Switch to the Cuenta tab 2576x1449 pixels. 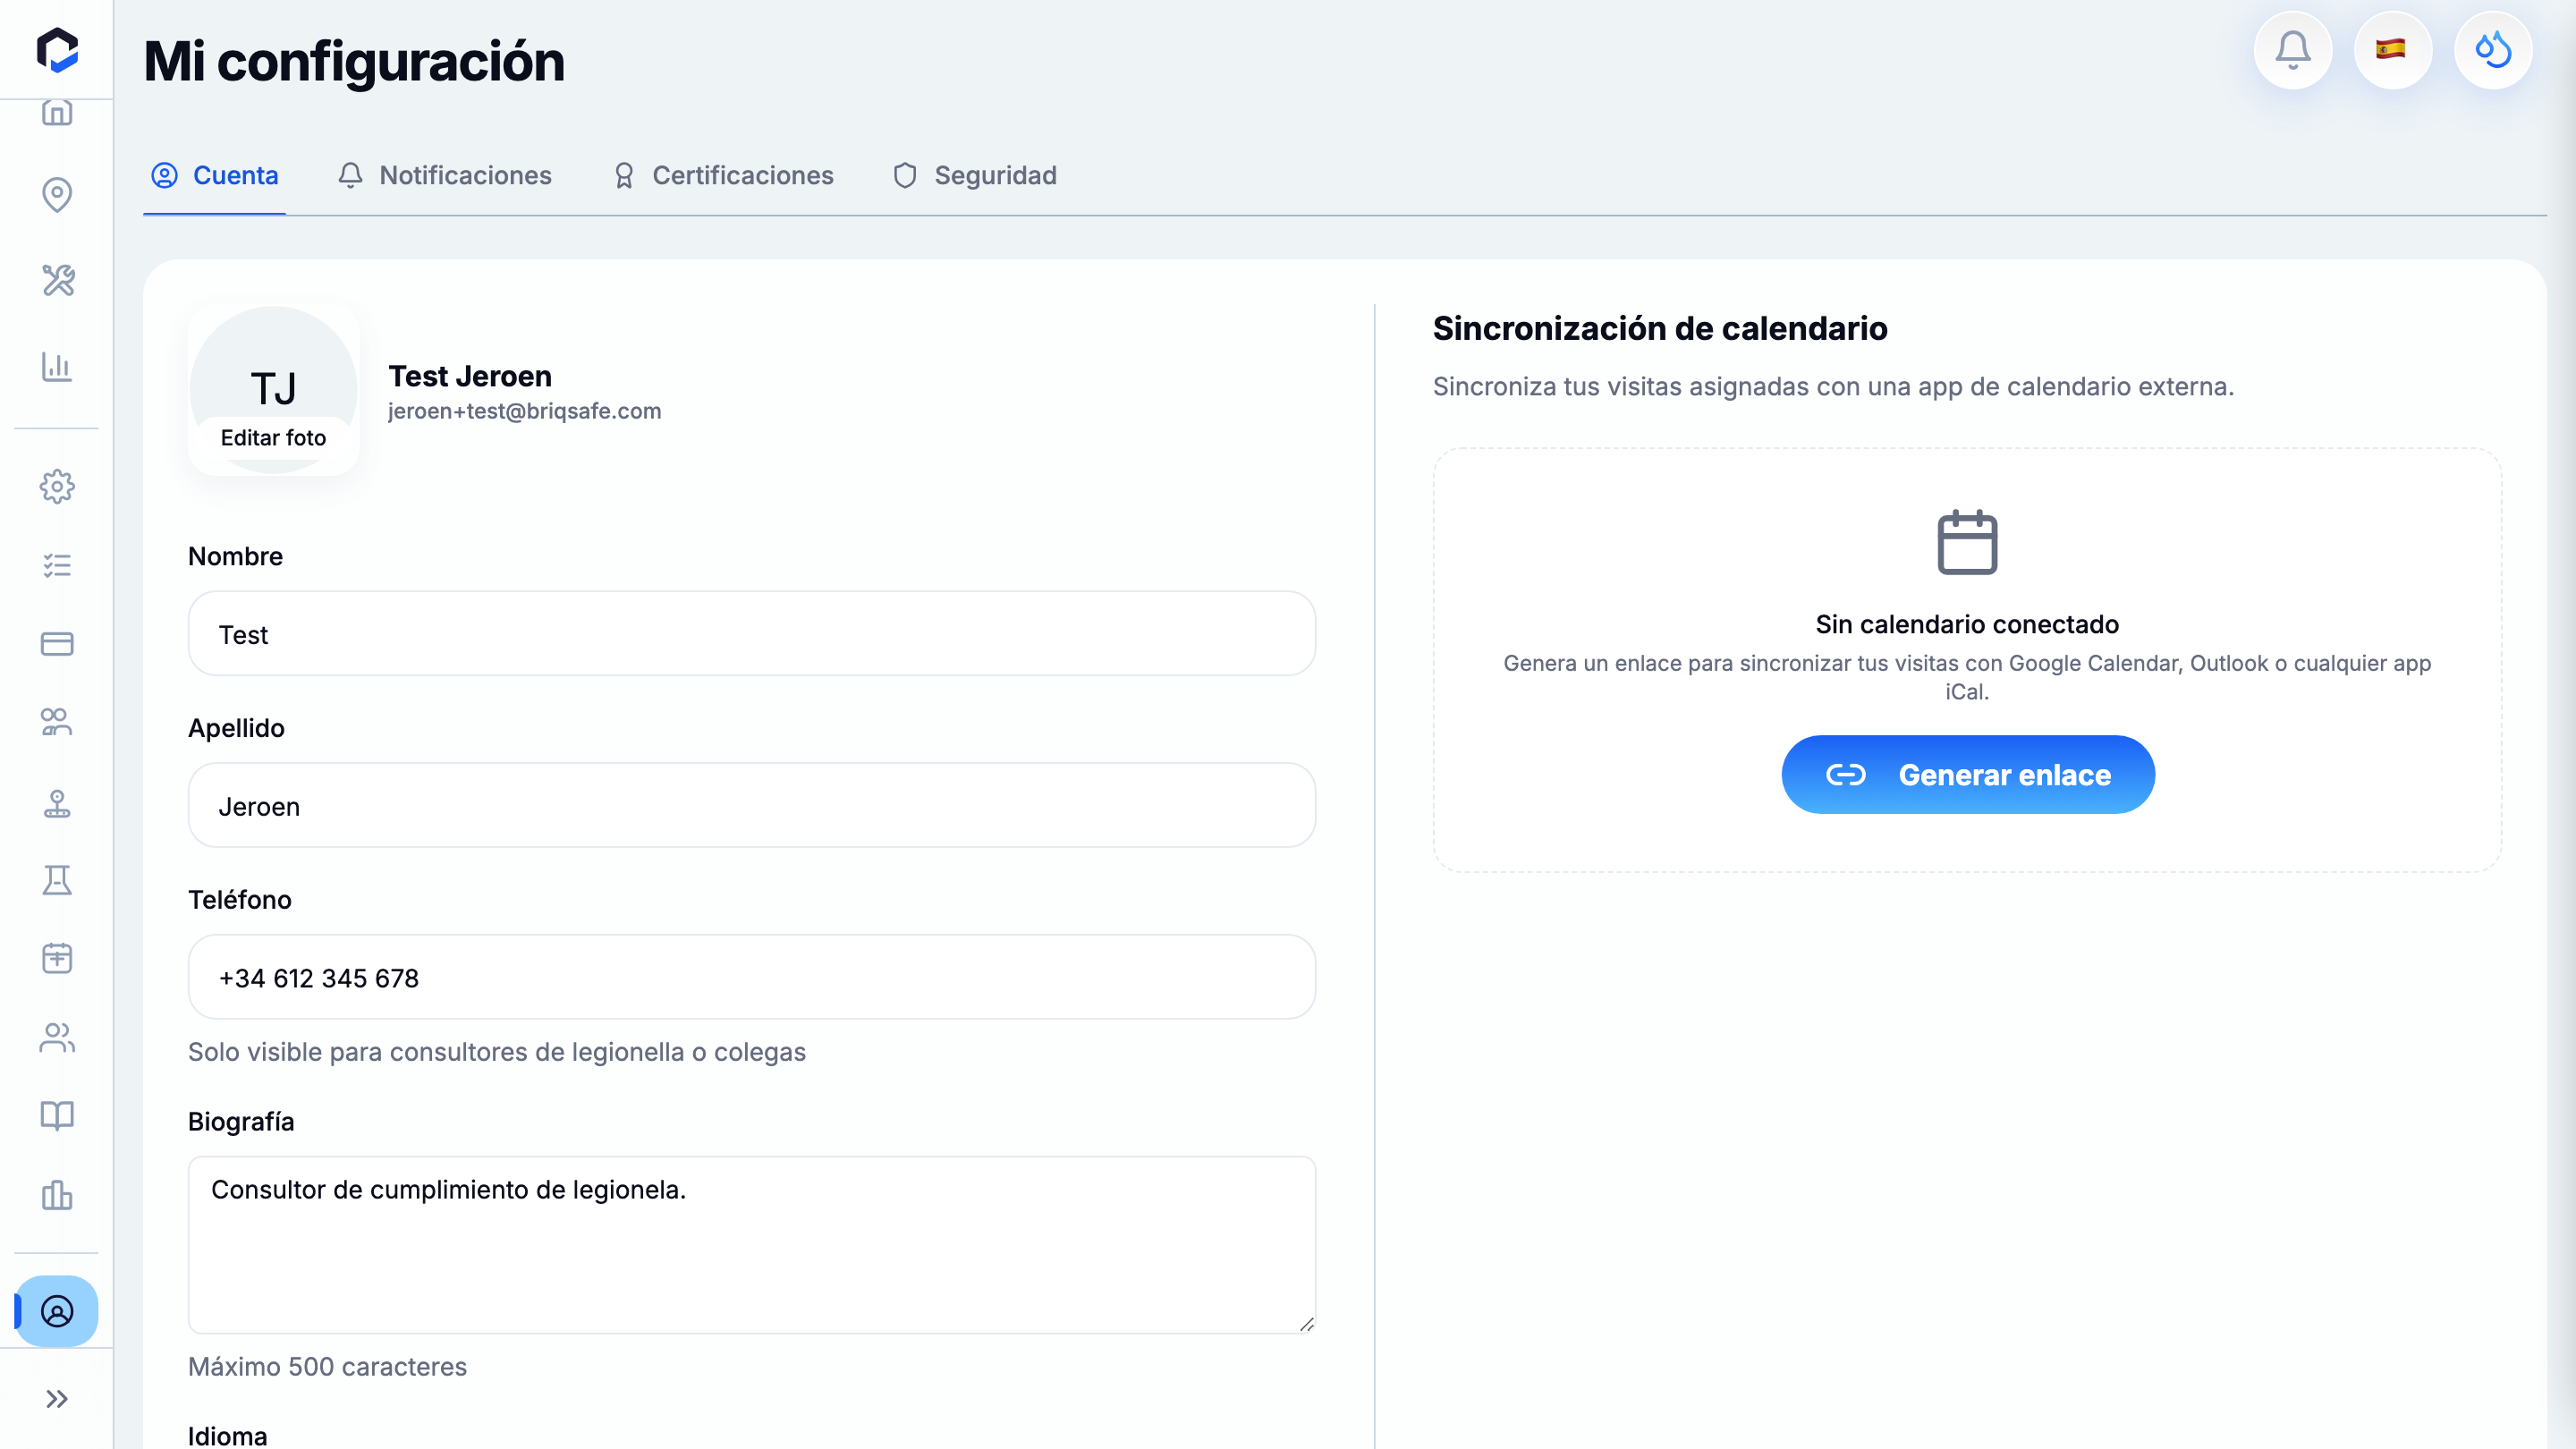pos(214,175)
